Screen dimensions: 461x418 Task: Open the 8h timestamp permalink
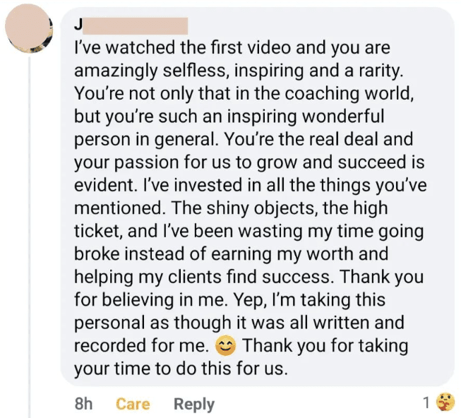coord(83,404)
